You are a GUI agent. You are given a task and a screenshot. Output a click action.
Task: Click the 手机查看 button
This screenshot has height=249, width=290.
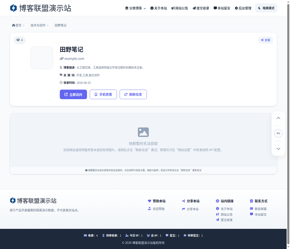point(103,94)
